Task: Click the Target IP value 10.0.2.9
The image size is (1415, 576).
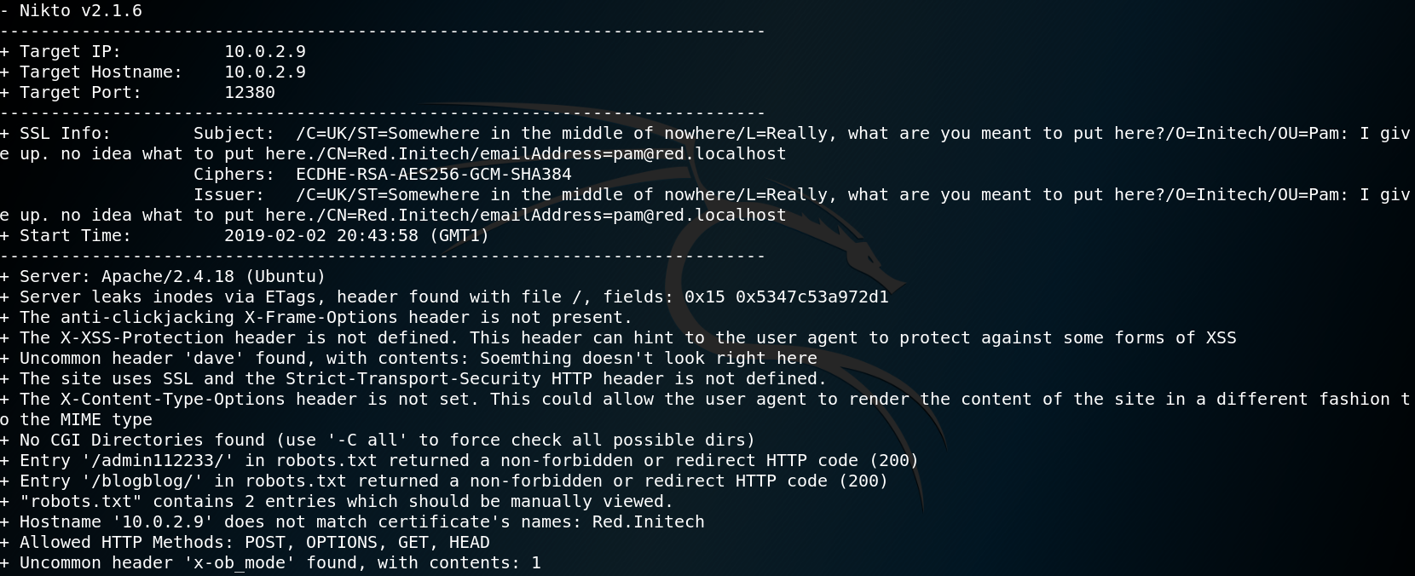Action: point(265,52)
